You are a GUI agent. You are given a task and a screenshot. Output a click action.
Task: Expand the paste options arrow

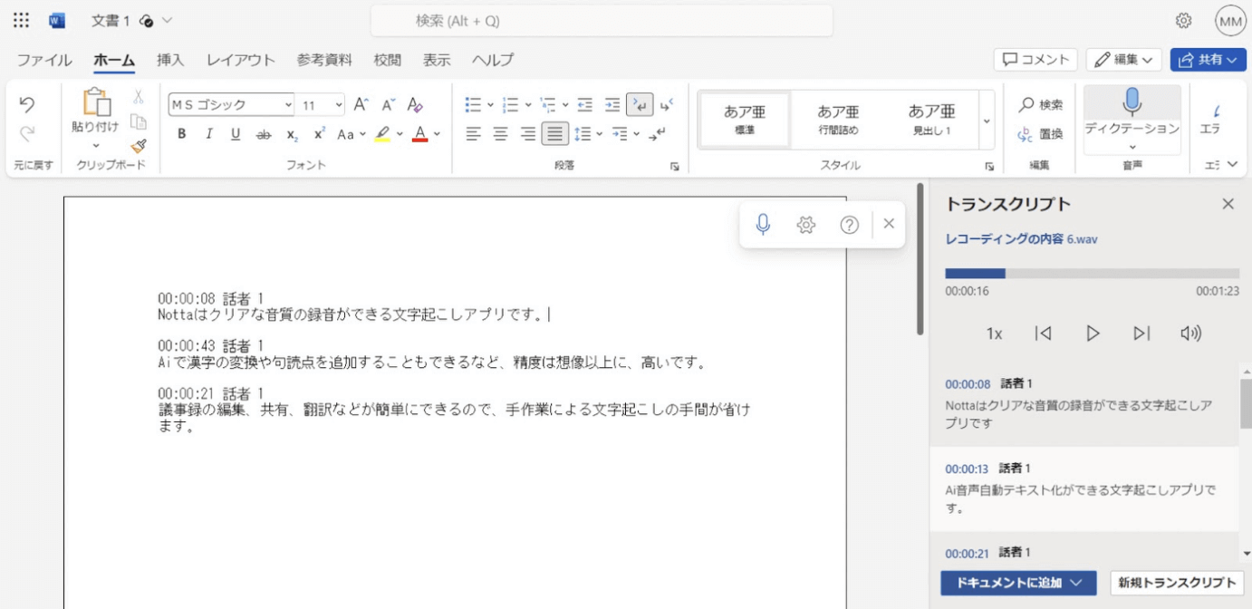(95, 145)
